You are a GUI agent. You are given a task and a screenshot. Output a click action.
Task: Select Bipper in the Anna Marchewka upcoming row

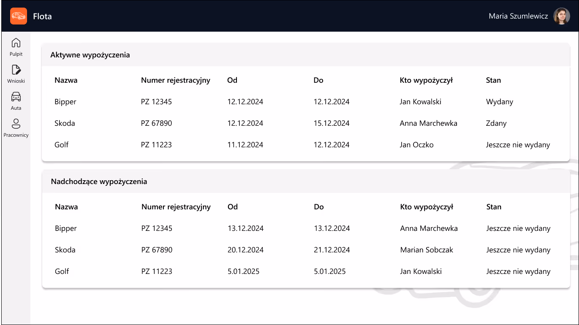pyautogui.click(x=66, y=228)
